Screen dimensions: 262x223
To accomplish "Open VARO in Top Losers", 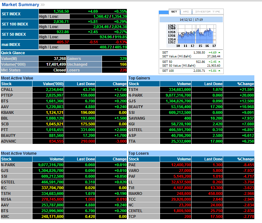I will [x=134, y=170].
